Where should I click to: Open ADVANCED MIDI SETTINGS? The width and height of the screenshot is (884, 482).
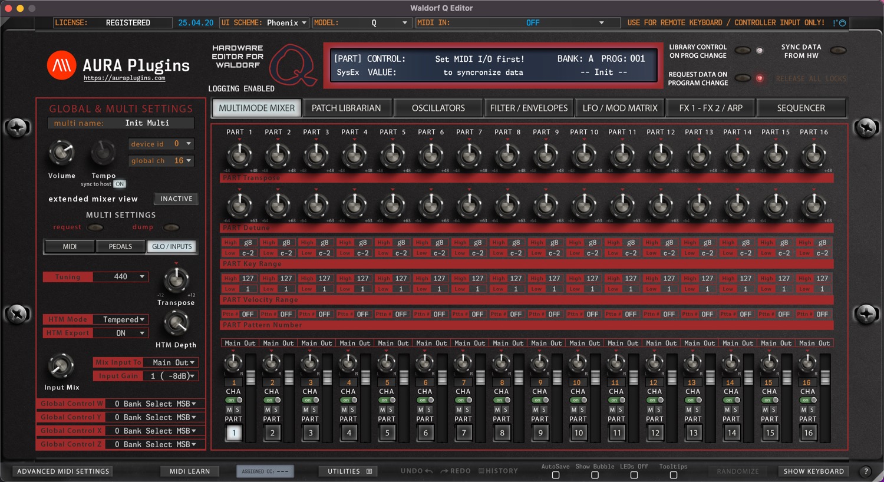[63, 471]
